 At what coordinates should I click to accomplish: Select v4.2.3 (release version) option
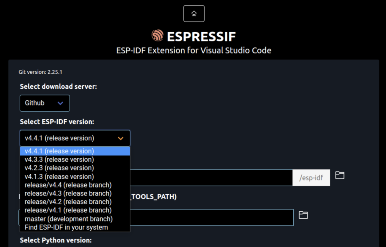75,168
